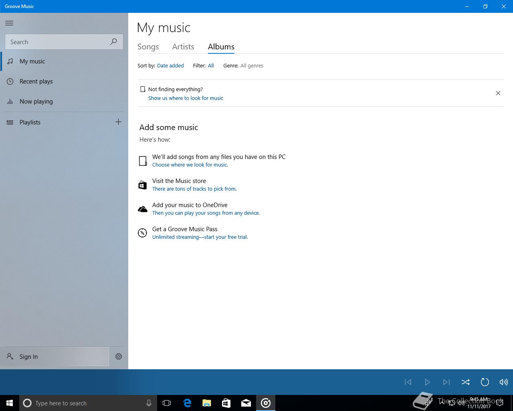
Task: Open the player volume control
Action: coord(504,382)
